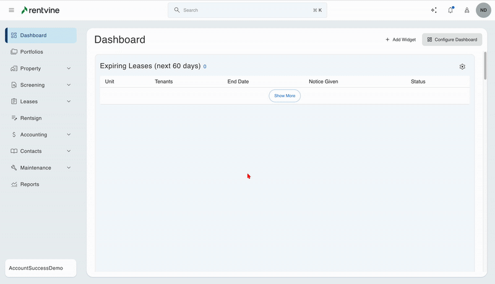
Task: Expand the Property sidebar section
Action: [69, 69]
